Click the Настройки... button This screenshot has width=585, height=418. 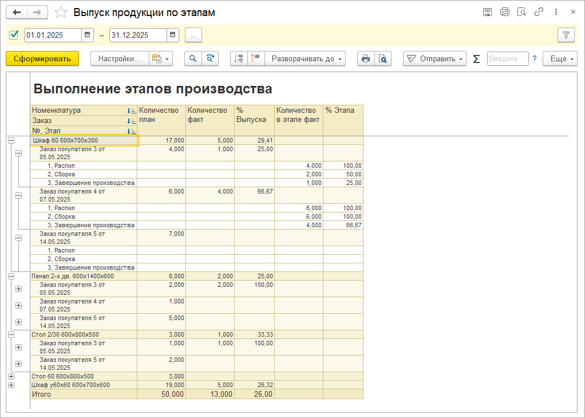click(120, 58)
